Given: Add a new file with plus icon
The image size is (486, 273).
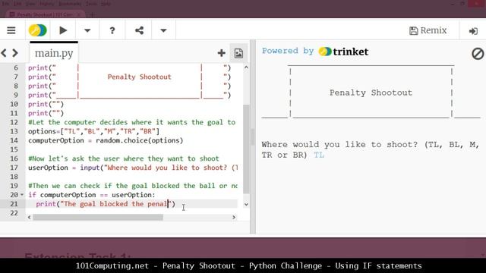Looking at the screenshot, I should coord(221,53).
